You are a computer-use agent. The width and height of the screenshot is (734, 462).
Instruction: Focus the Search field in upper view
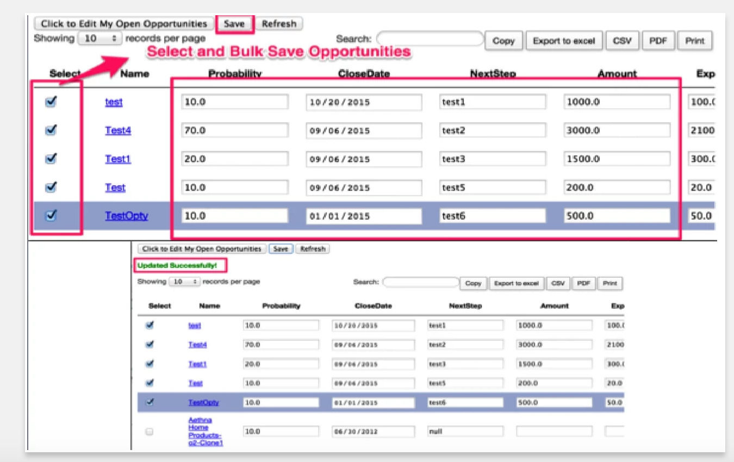pyautogui.click(x=430, y=39)
